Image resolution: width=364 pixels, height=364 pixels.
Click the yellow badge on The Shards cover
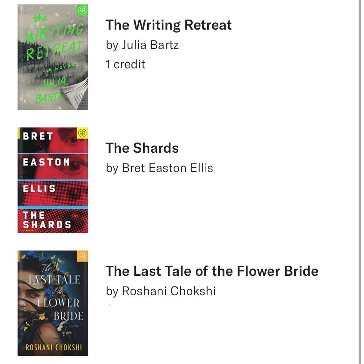point(83,133)
